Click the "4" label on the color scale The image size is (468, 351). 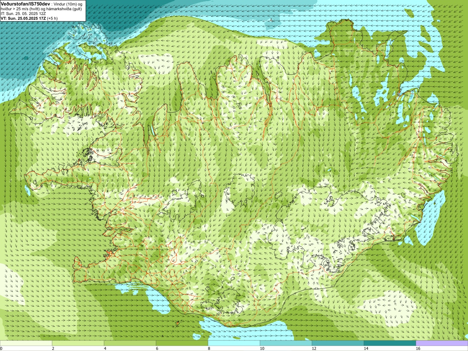(105, 348)
